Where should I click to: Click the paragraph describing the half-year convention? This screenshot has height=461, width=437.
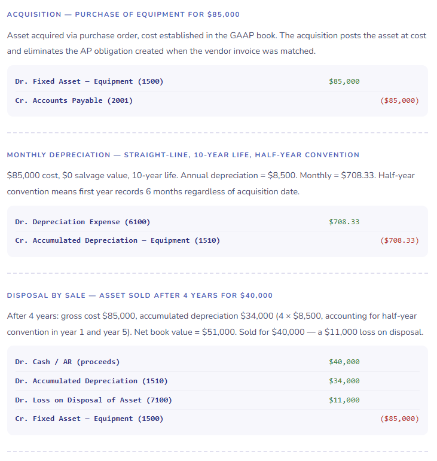point(210,184)
